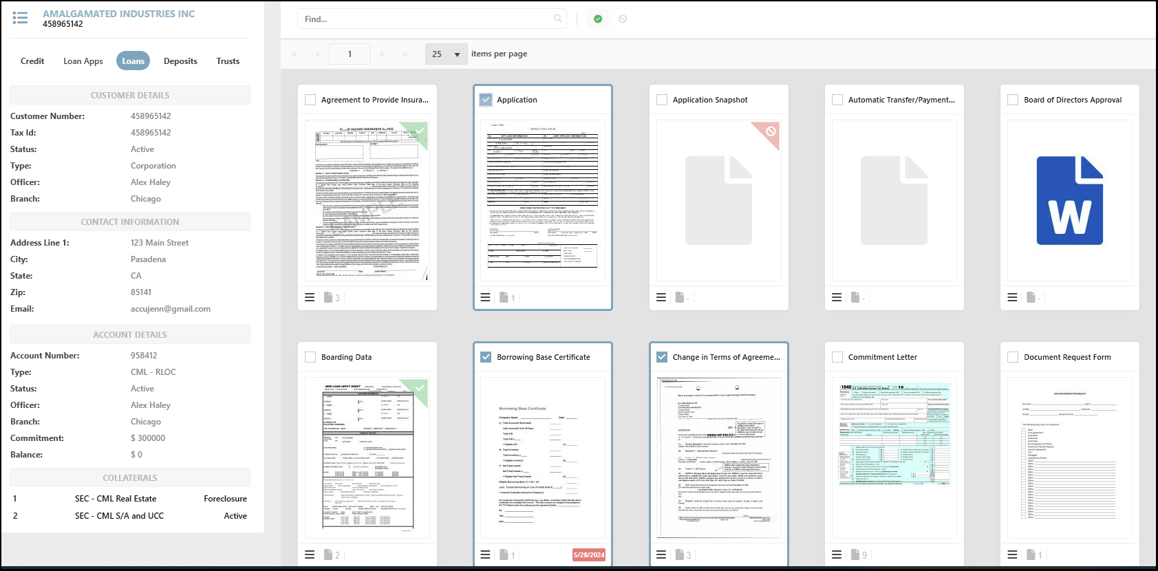Switch to the Loan Apps tab

click(x=83, y=61)
